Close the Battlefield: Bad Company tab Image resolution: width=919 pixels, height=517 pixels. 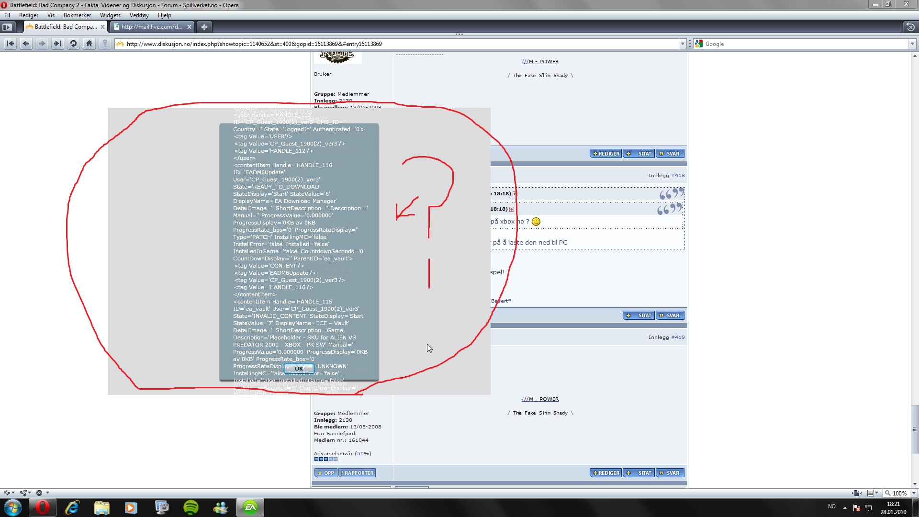coord(102,27)
